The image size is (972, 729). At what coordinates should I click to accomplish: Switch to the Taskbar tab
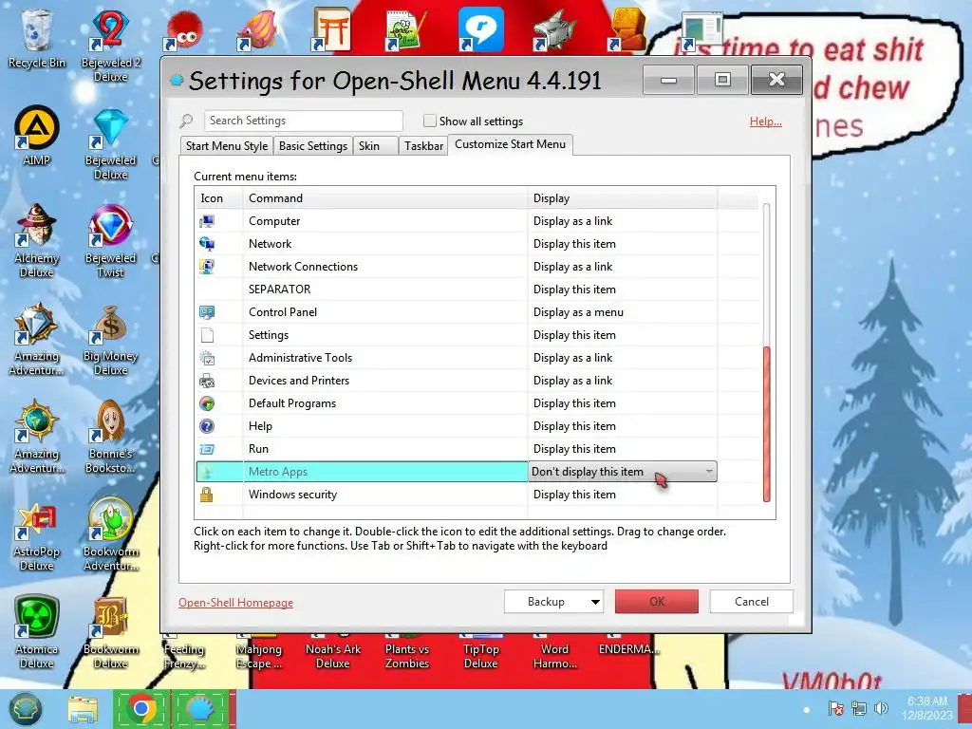pyautogui.click(x=423, y=146)
